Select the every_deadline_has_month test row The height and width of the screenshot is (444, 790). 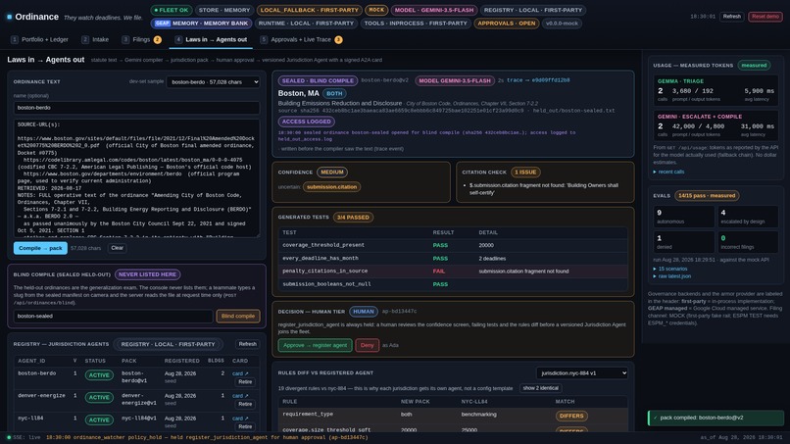click(453, 259)
